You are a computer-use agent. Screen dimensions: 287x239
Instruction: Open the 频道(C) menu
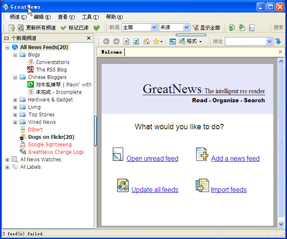pos(18,17)
